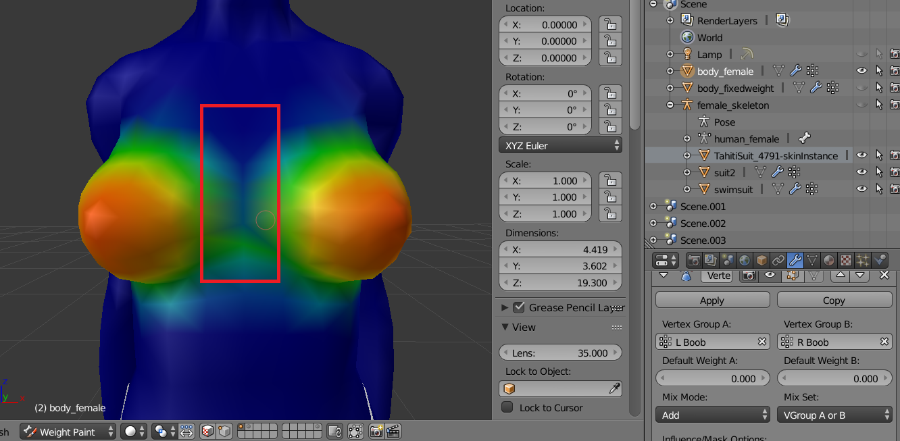The width and height of the screenshot is (900, 441).
Task: Open the XYZ Euler rotation mode dropdown
Action: pos(560,145)
